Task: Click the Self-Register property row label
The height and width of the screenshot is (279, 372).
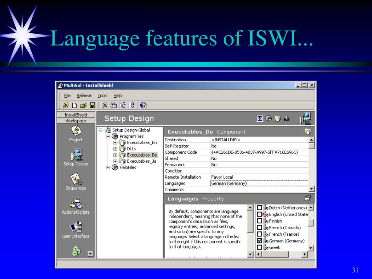Action: tap(177, 146)
